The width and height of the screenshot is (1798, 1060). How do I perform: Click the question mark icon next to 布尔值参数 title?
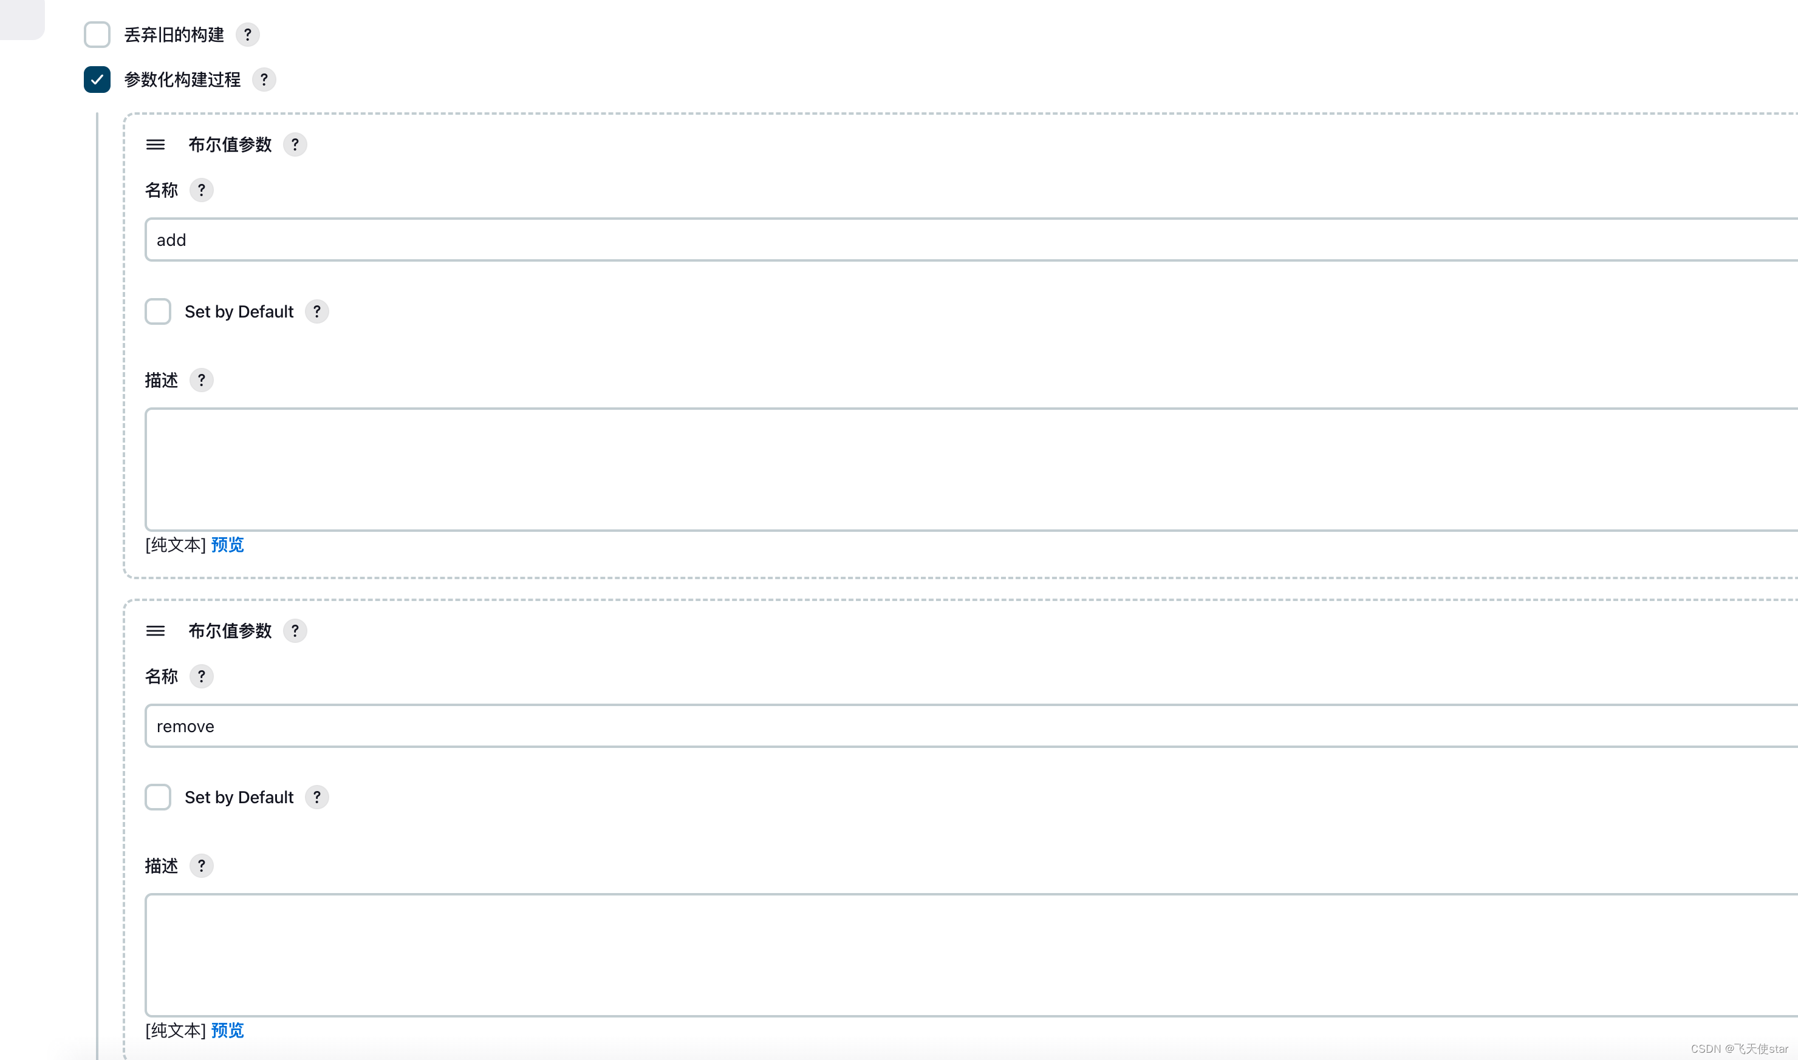click(296, 145)
